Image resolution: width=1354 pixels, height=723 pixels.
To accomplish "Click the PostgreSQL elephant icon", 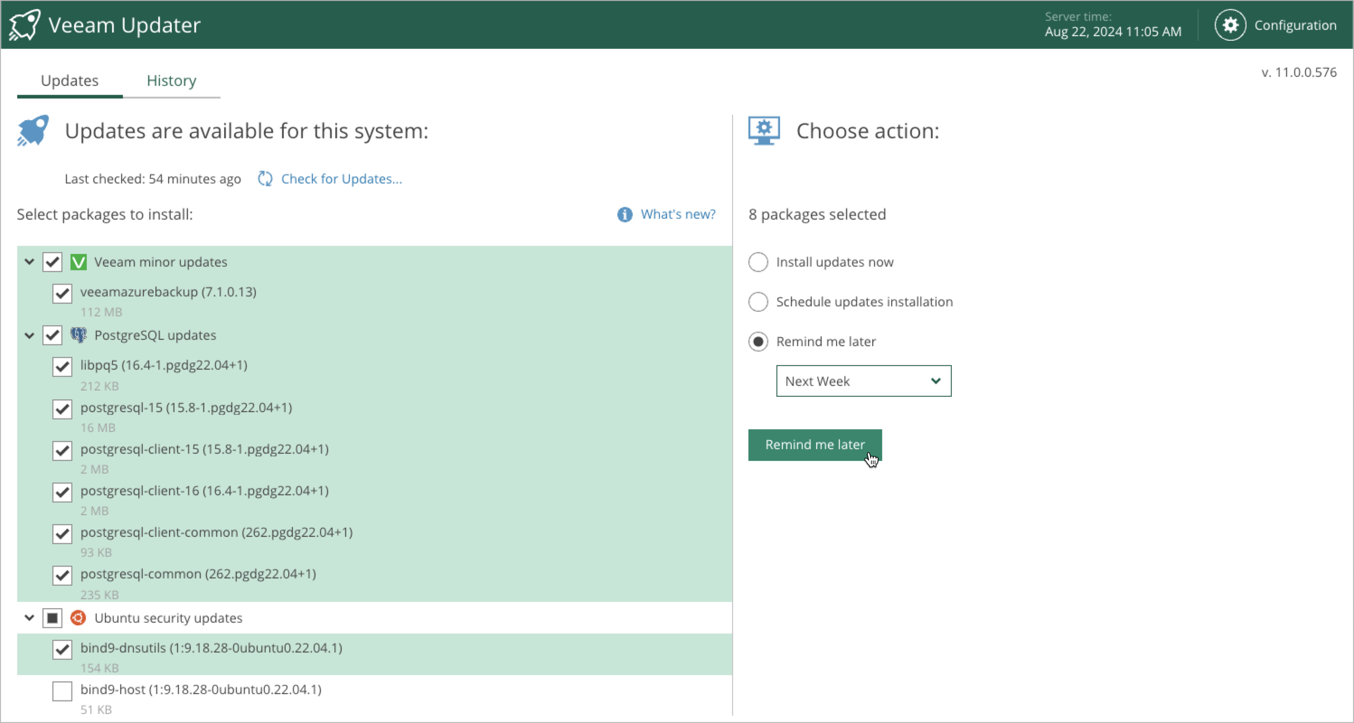I will [78, 335].
